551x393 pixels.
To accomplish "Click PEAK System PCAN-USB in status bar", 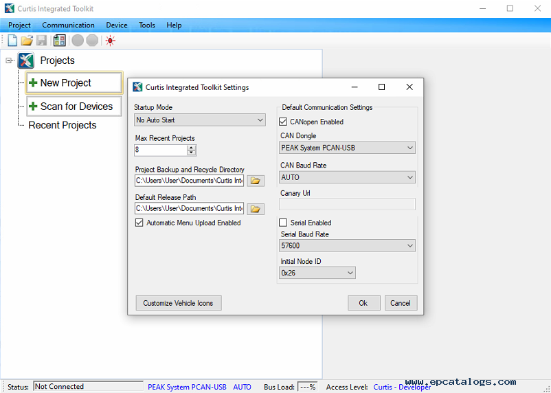I will click(x=187, y=387).
